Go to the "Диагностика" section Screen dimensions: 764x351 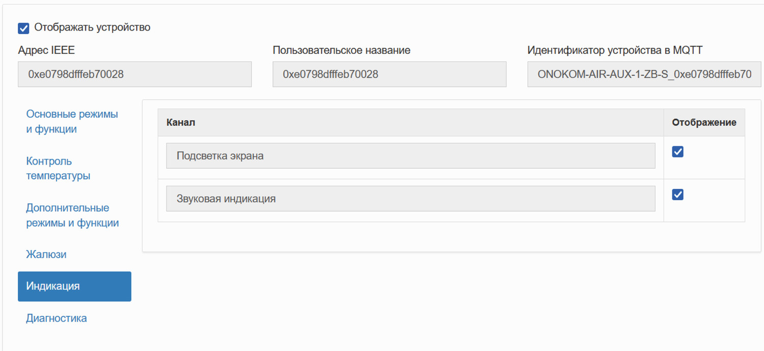56,317
